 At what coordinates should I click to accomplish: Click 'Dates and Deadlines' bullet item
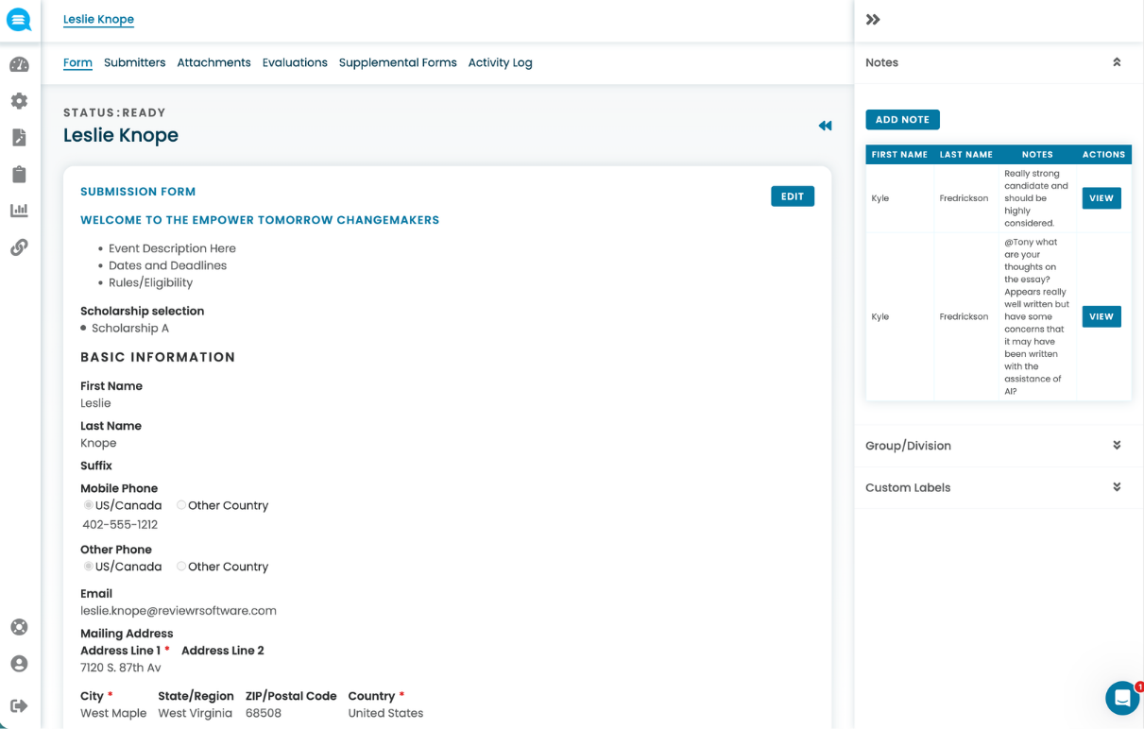tap(167, 265)
